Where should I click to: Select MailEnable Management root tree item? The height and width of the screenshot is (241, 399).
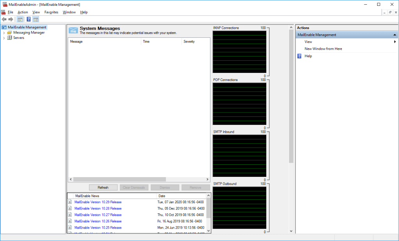27,27
